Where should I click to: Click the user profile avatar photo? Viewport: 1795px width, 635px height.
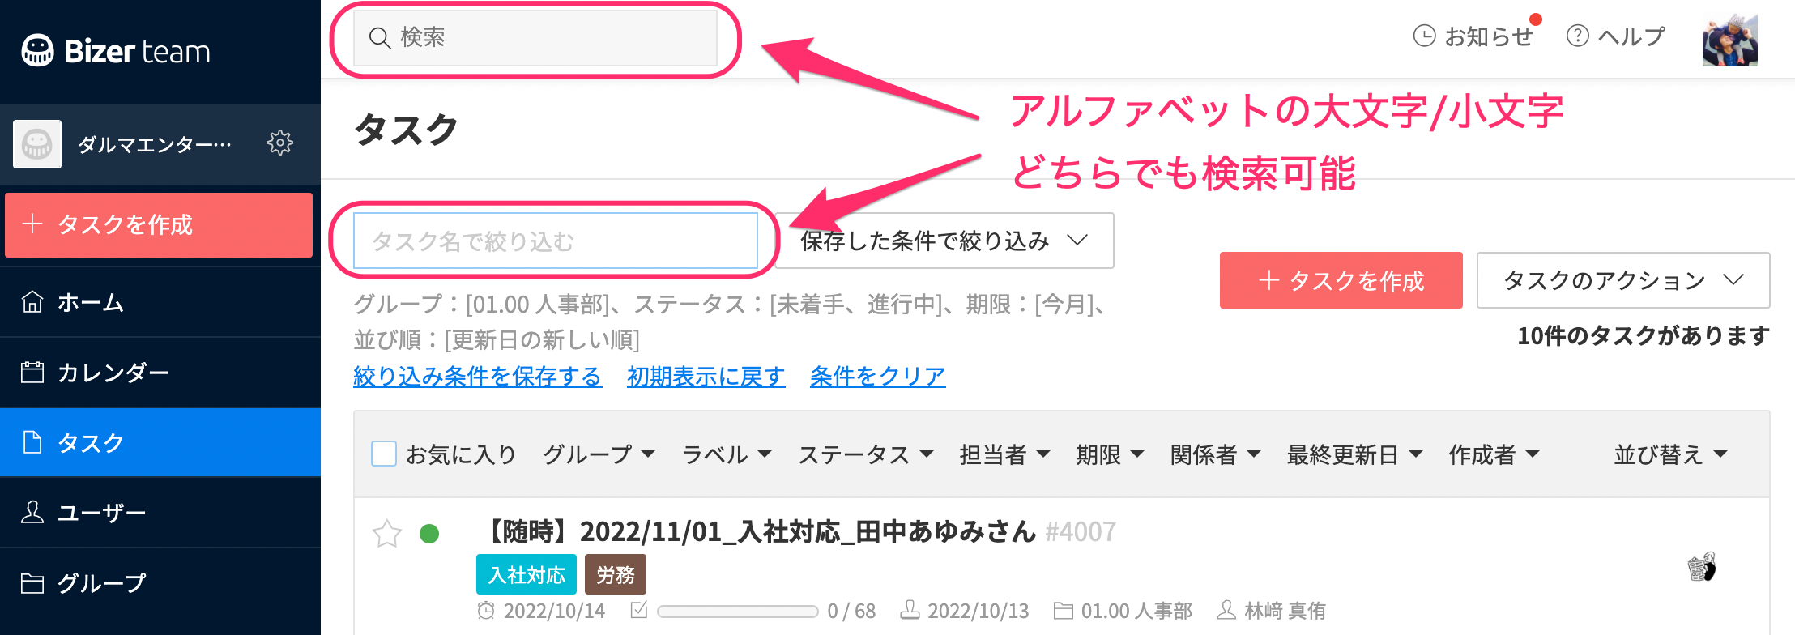coord(1729,39)
